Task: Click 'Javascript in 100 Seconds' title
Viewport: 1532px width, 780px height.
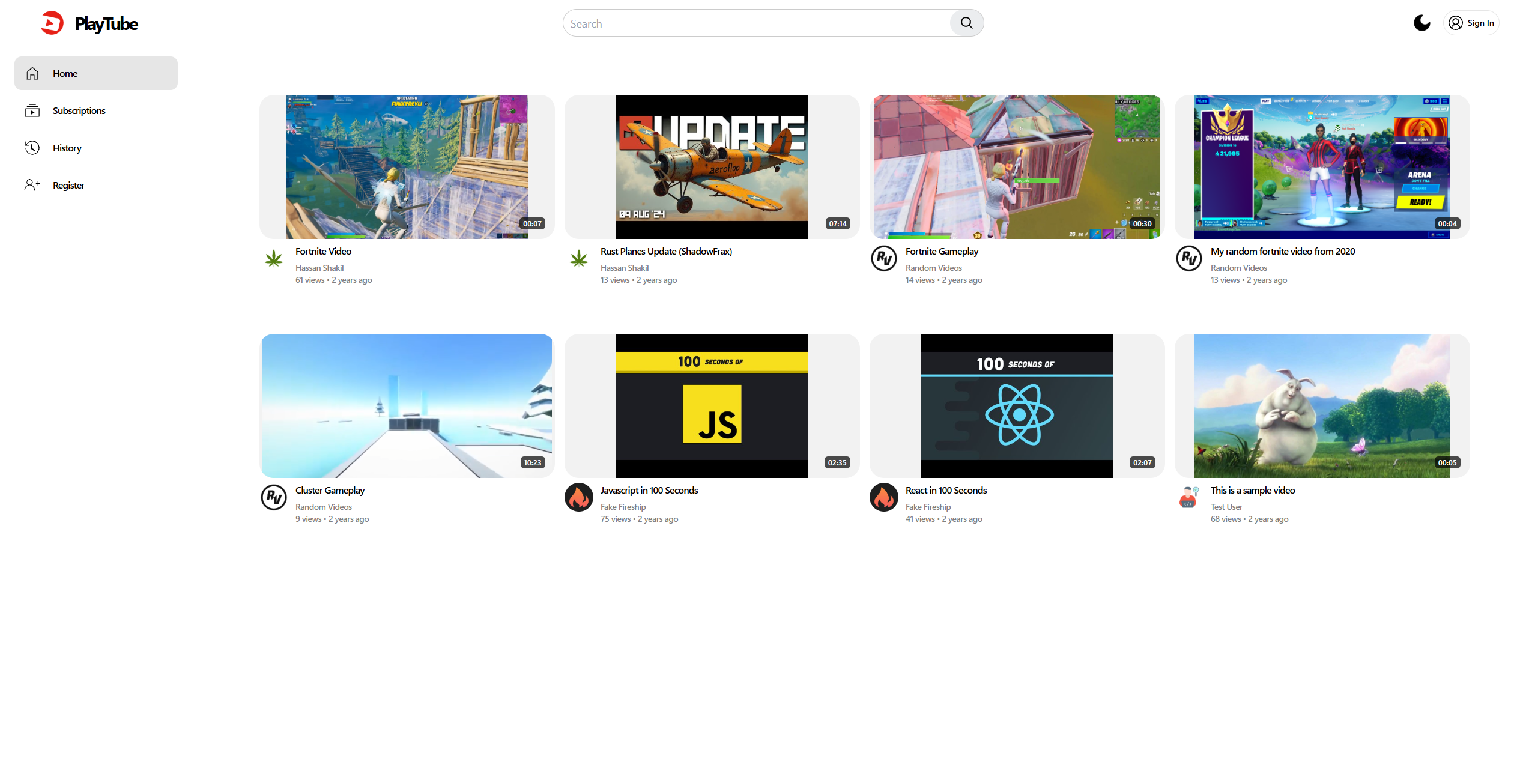Action: coord(649,490)
